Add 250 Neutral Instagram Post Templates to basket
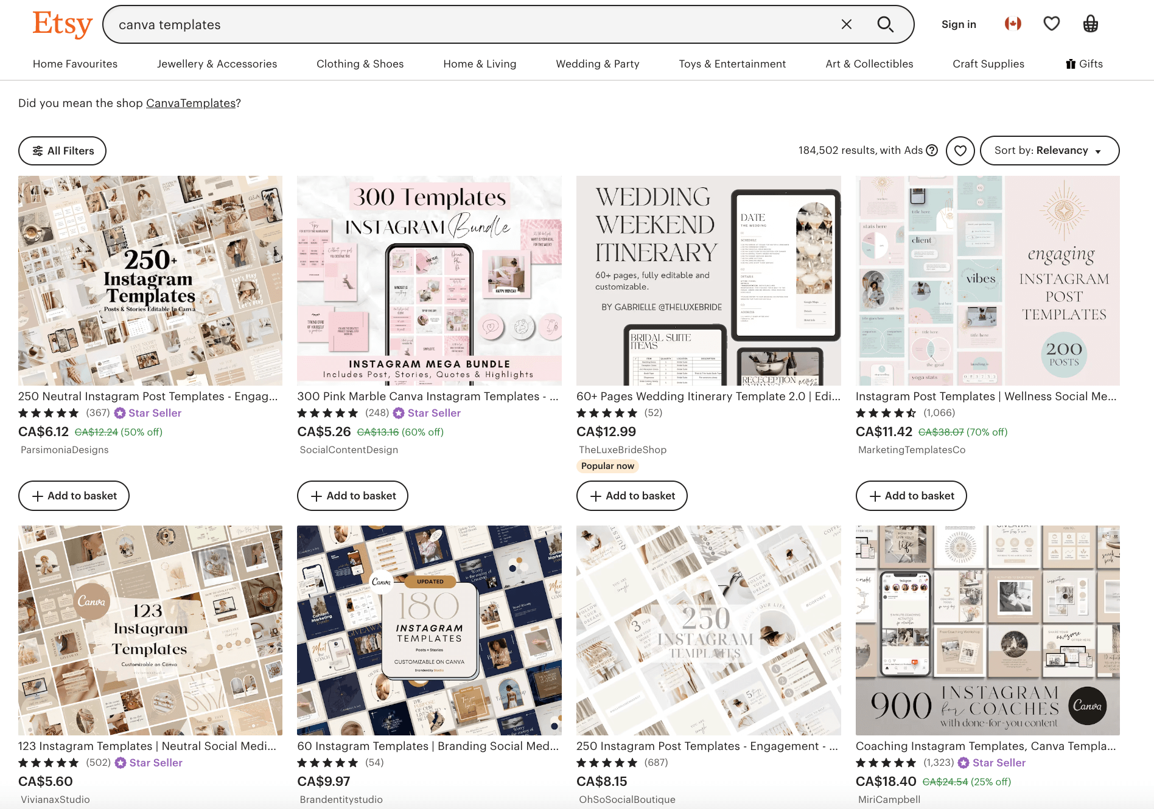1154x809 pixels. coord(74,496)
